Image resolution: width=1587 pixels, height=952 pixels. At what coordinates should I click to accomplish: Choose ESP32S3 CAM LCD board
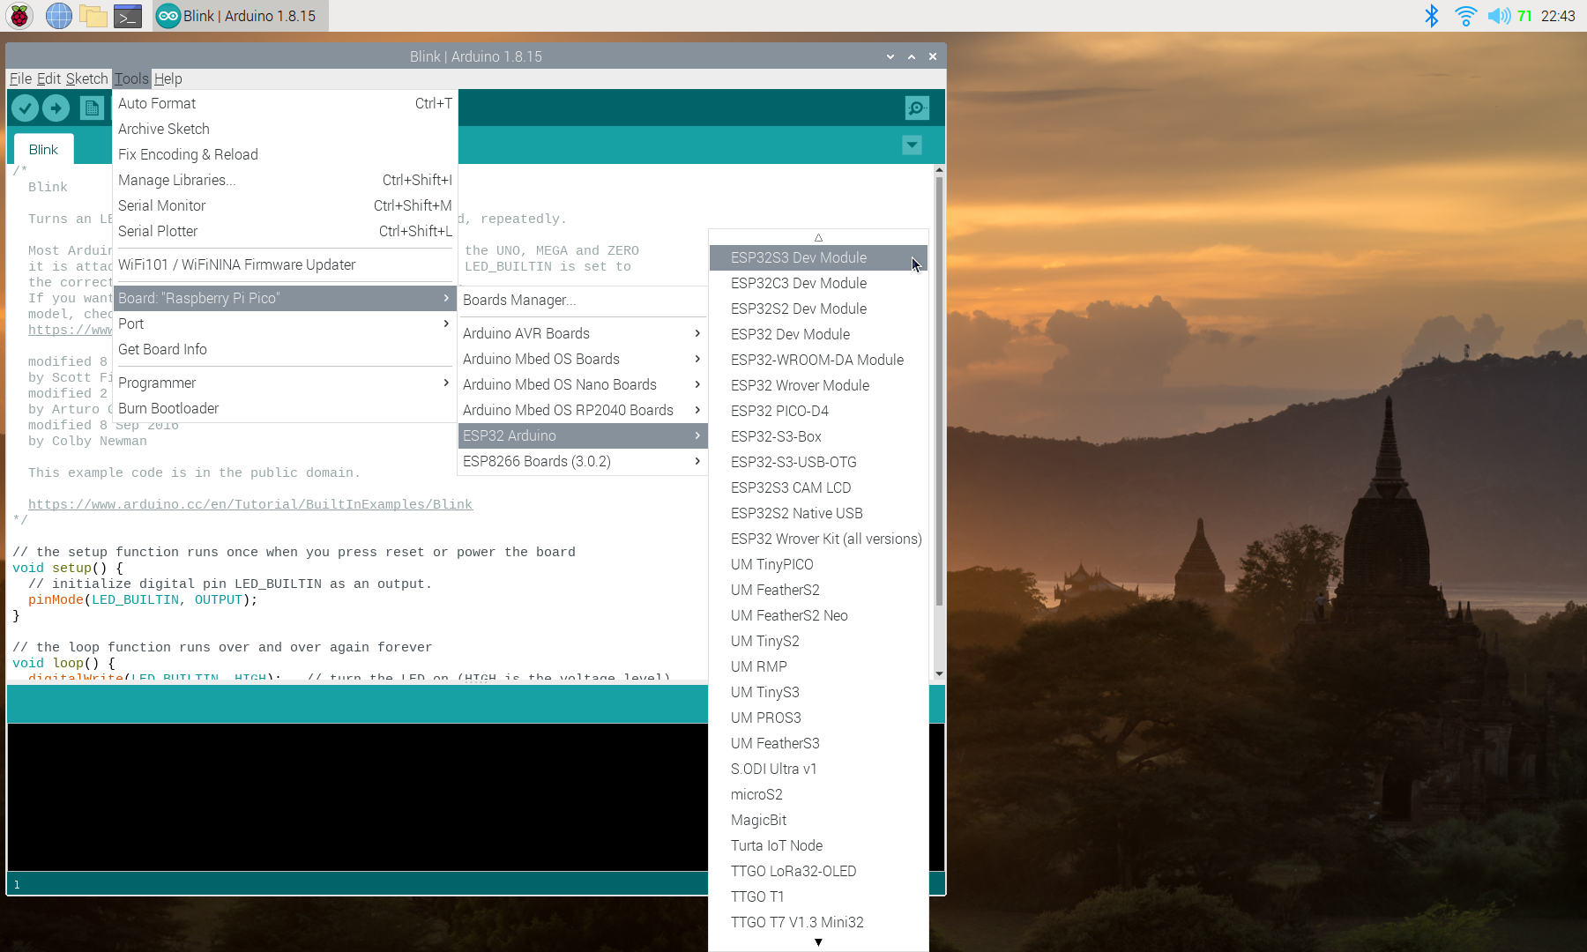pos(818,487)
